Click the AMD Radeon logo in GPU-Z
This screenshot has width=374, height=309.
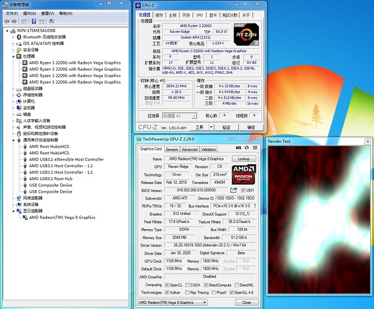pos(244,174)
